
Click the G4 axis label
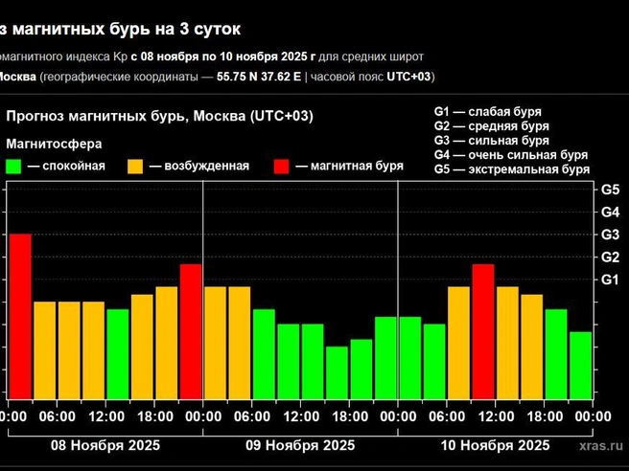coord(610,213)
